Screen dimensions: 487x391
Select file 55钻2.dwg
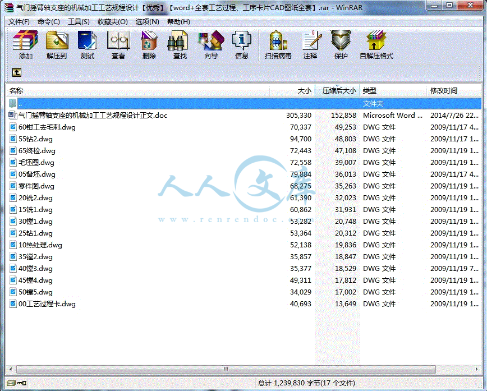tap(35, 139)
